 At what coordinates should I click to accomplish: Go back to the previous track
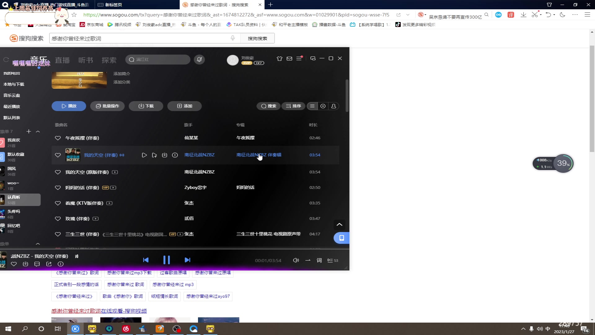[x=146, y=260]
